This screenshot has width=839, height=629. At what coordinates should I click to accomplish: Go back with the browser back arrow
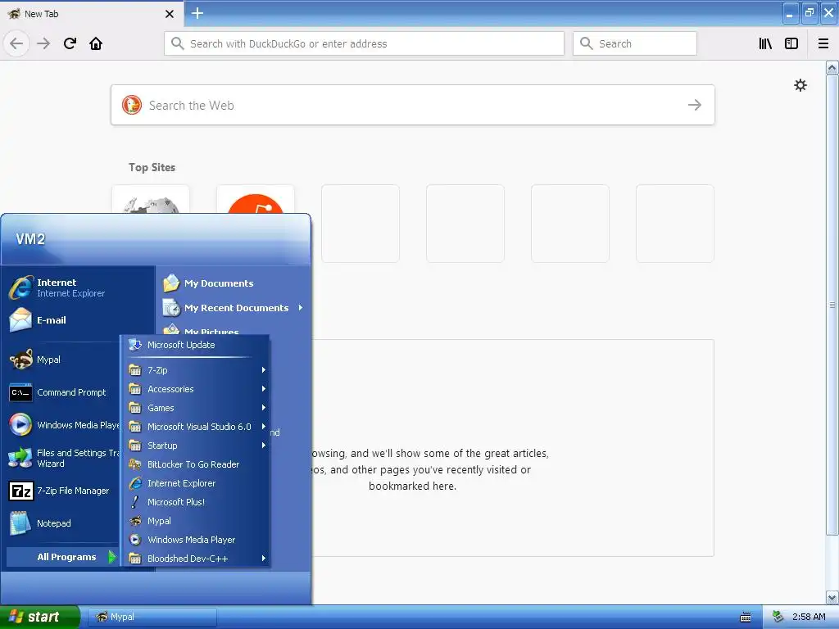[16, 43]
